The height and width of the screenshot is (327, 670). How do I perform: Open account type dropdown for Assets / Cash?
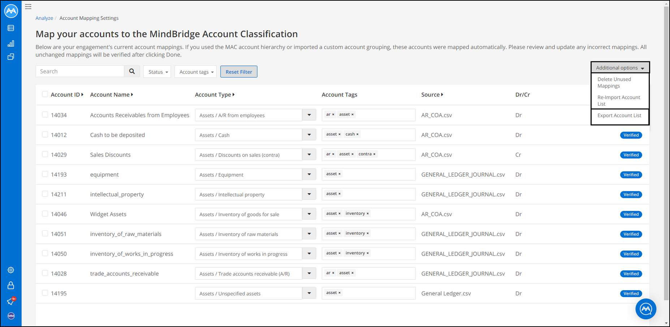[x=309, y=135]
